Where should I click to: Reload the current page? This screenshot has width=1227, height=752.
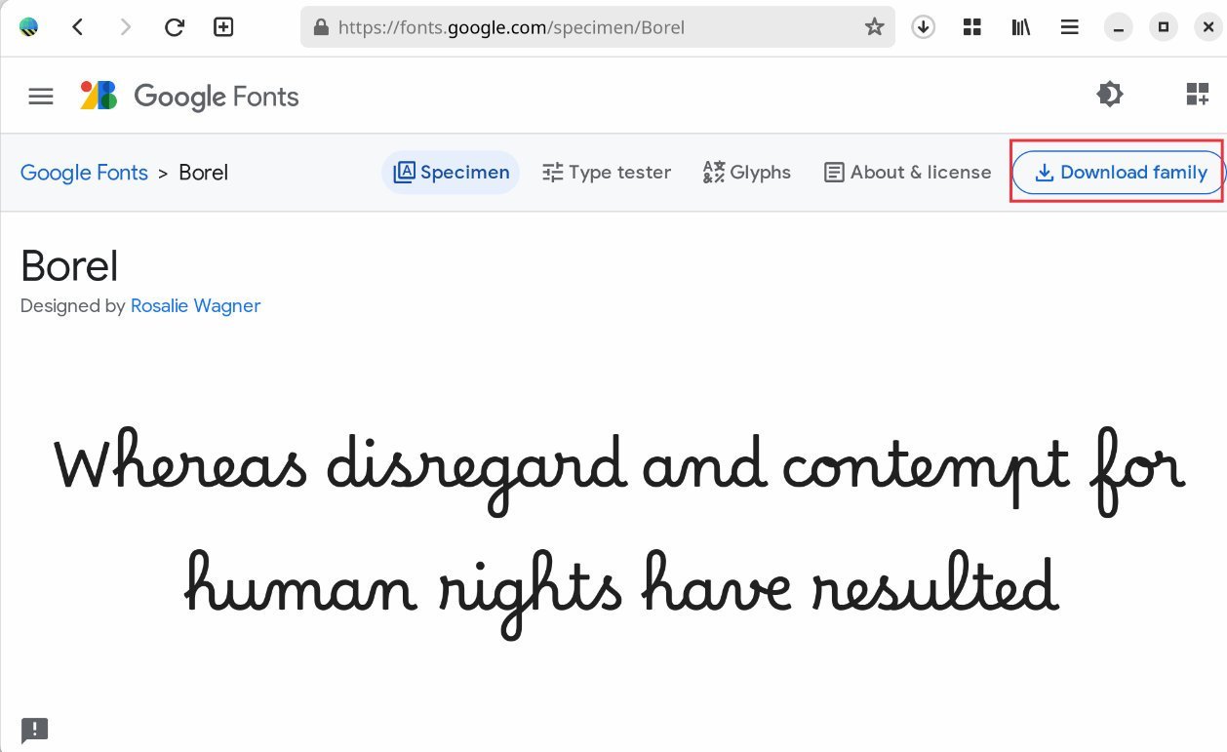click(175, 26)
